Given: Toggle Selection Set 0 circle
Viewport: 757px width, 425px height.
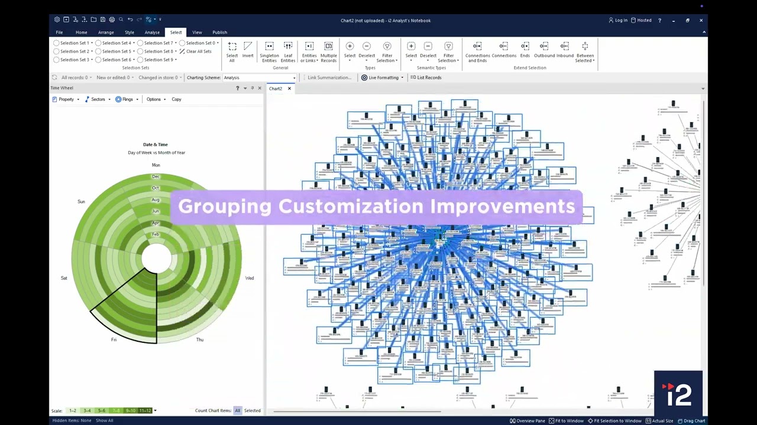Looking at the screenshot, I should coord(182,43).
